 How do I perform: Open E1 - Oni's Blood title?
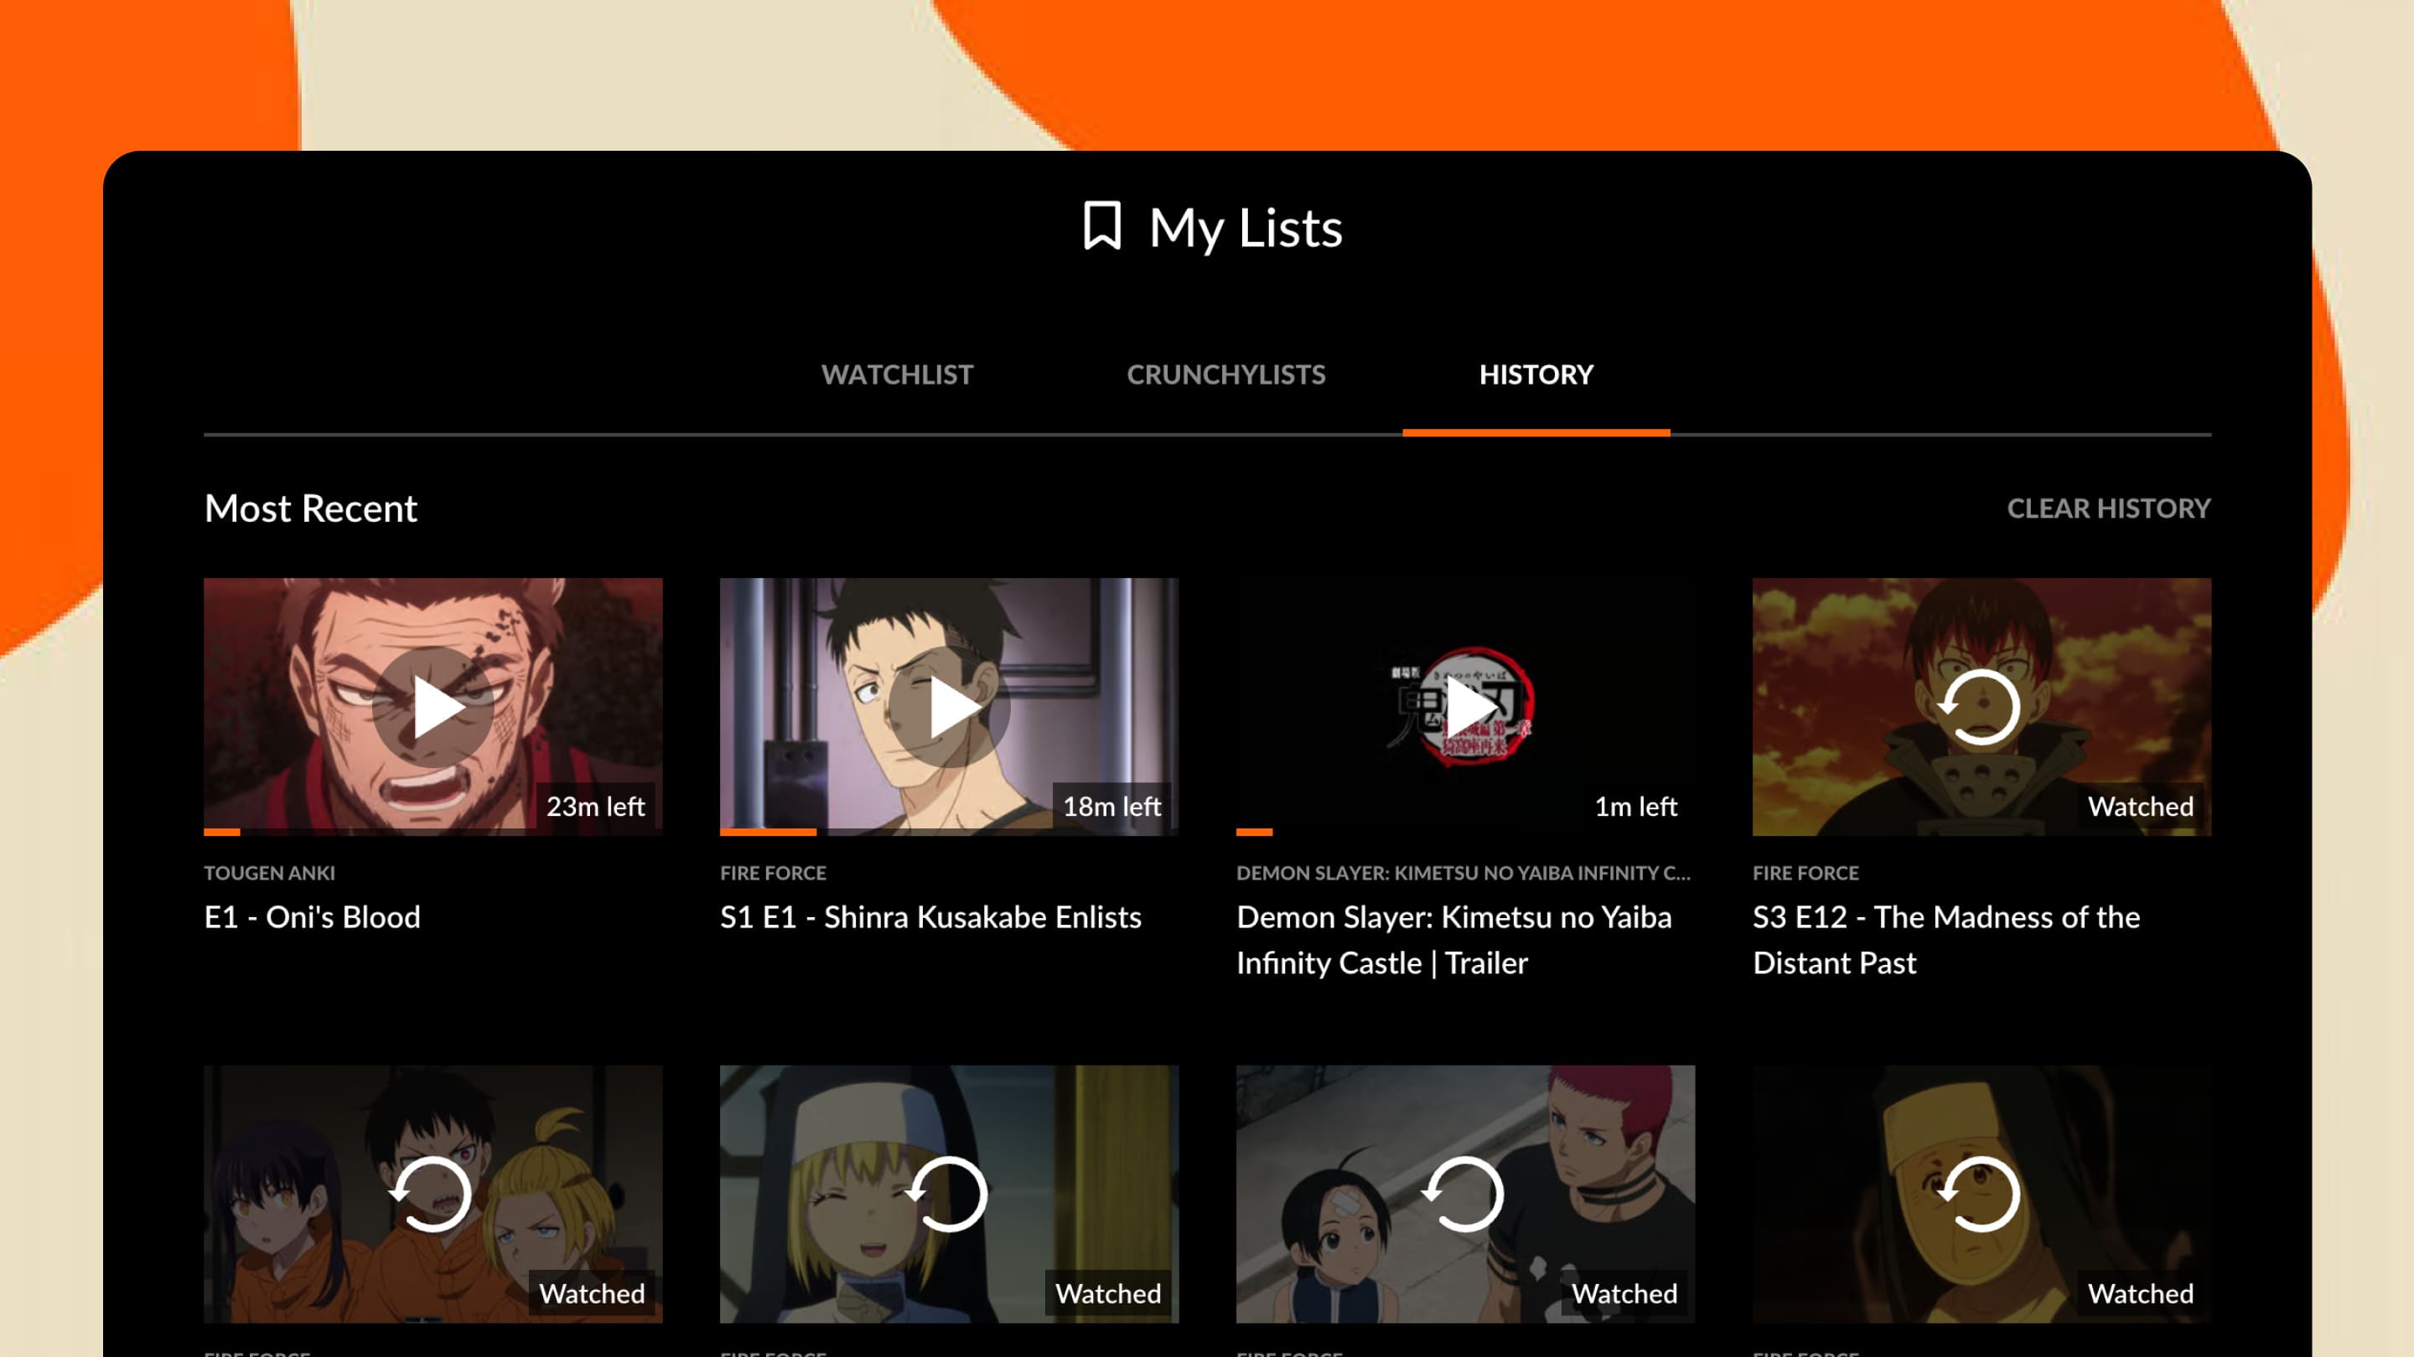tap(312, 917)
